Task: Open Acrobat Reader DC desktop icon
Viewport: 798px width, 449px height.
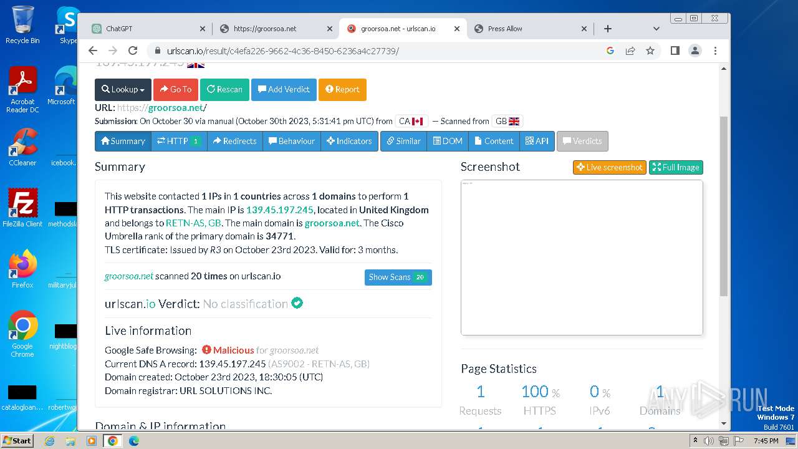Action: click(22, 90)
